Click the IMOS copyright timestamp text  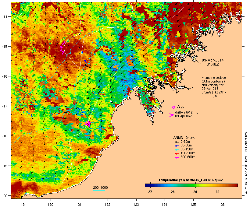click(246, 163)
